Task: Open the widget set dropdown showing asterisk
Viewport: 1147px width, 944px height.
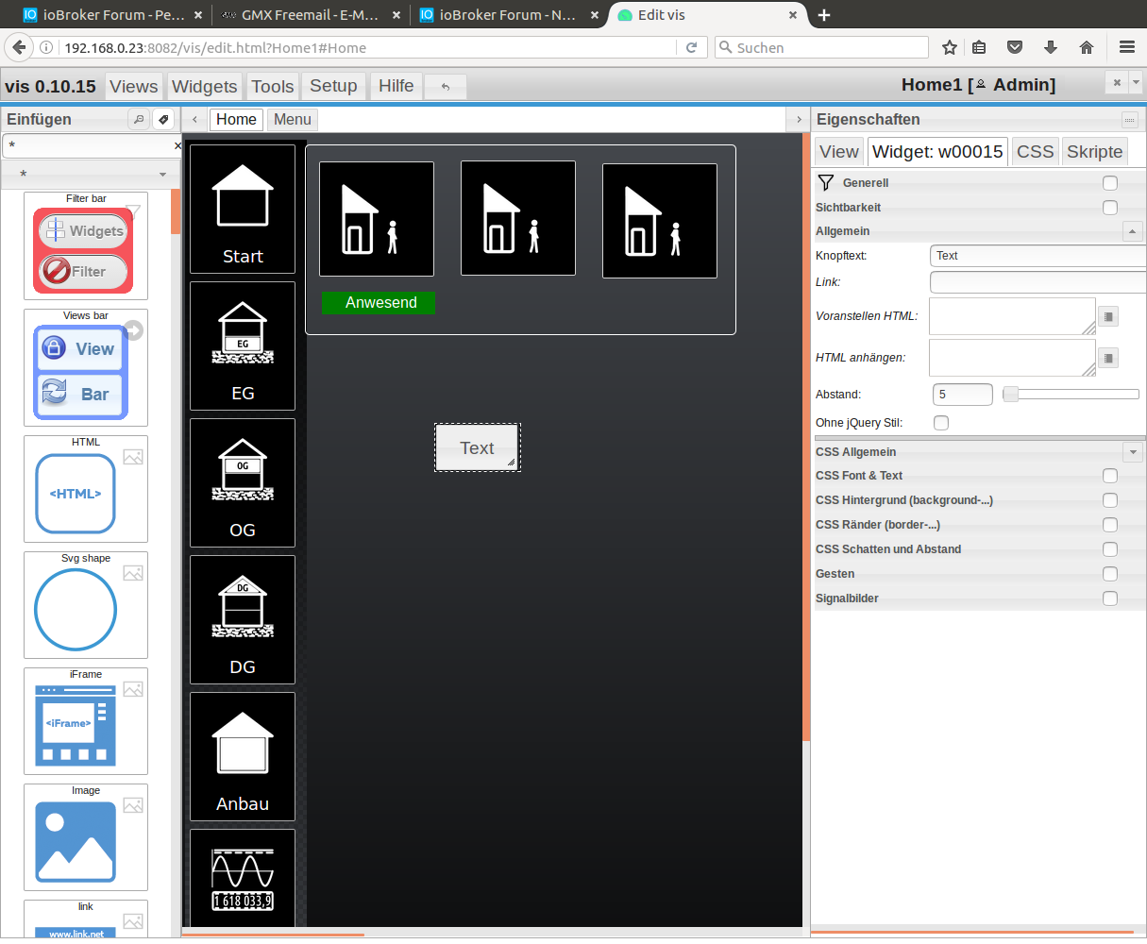Action: coord(91,175)
